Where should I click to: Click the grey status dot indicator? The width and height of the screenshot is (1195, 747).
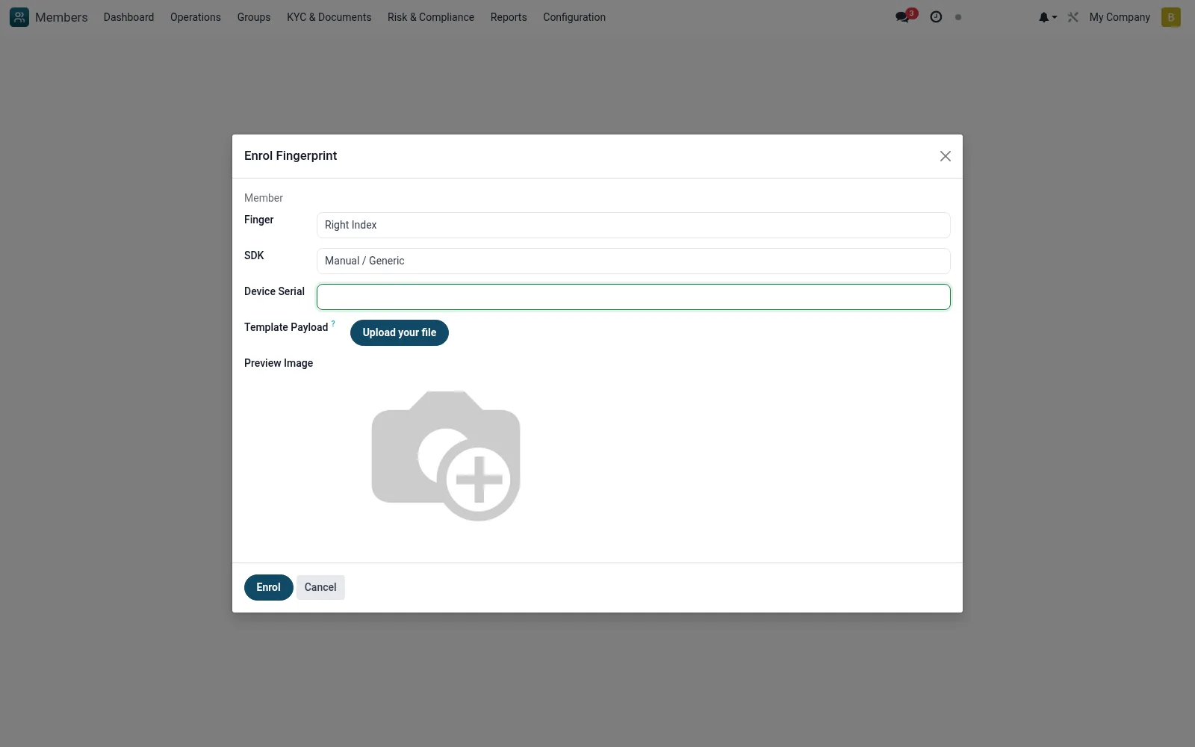[958, 17]
